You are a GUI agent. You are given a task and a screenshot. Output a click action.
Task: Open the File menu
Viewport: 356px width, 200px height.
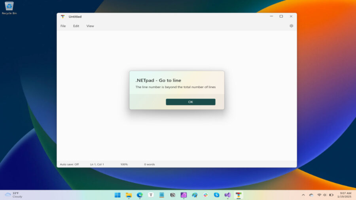pyautogui.click(x=63, y=26)
